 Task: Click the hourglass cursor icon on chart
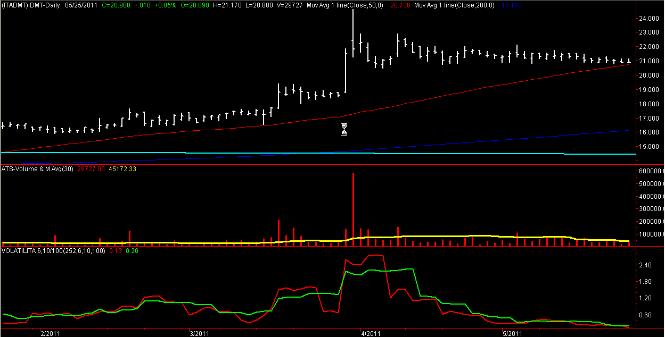click(x=344, y=130)
